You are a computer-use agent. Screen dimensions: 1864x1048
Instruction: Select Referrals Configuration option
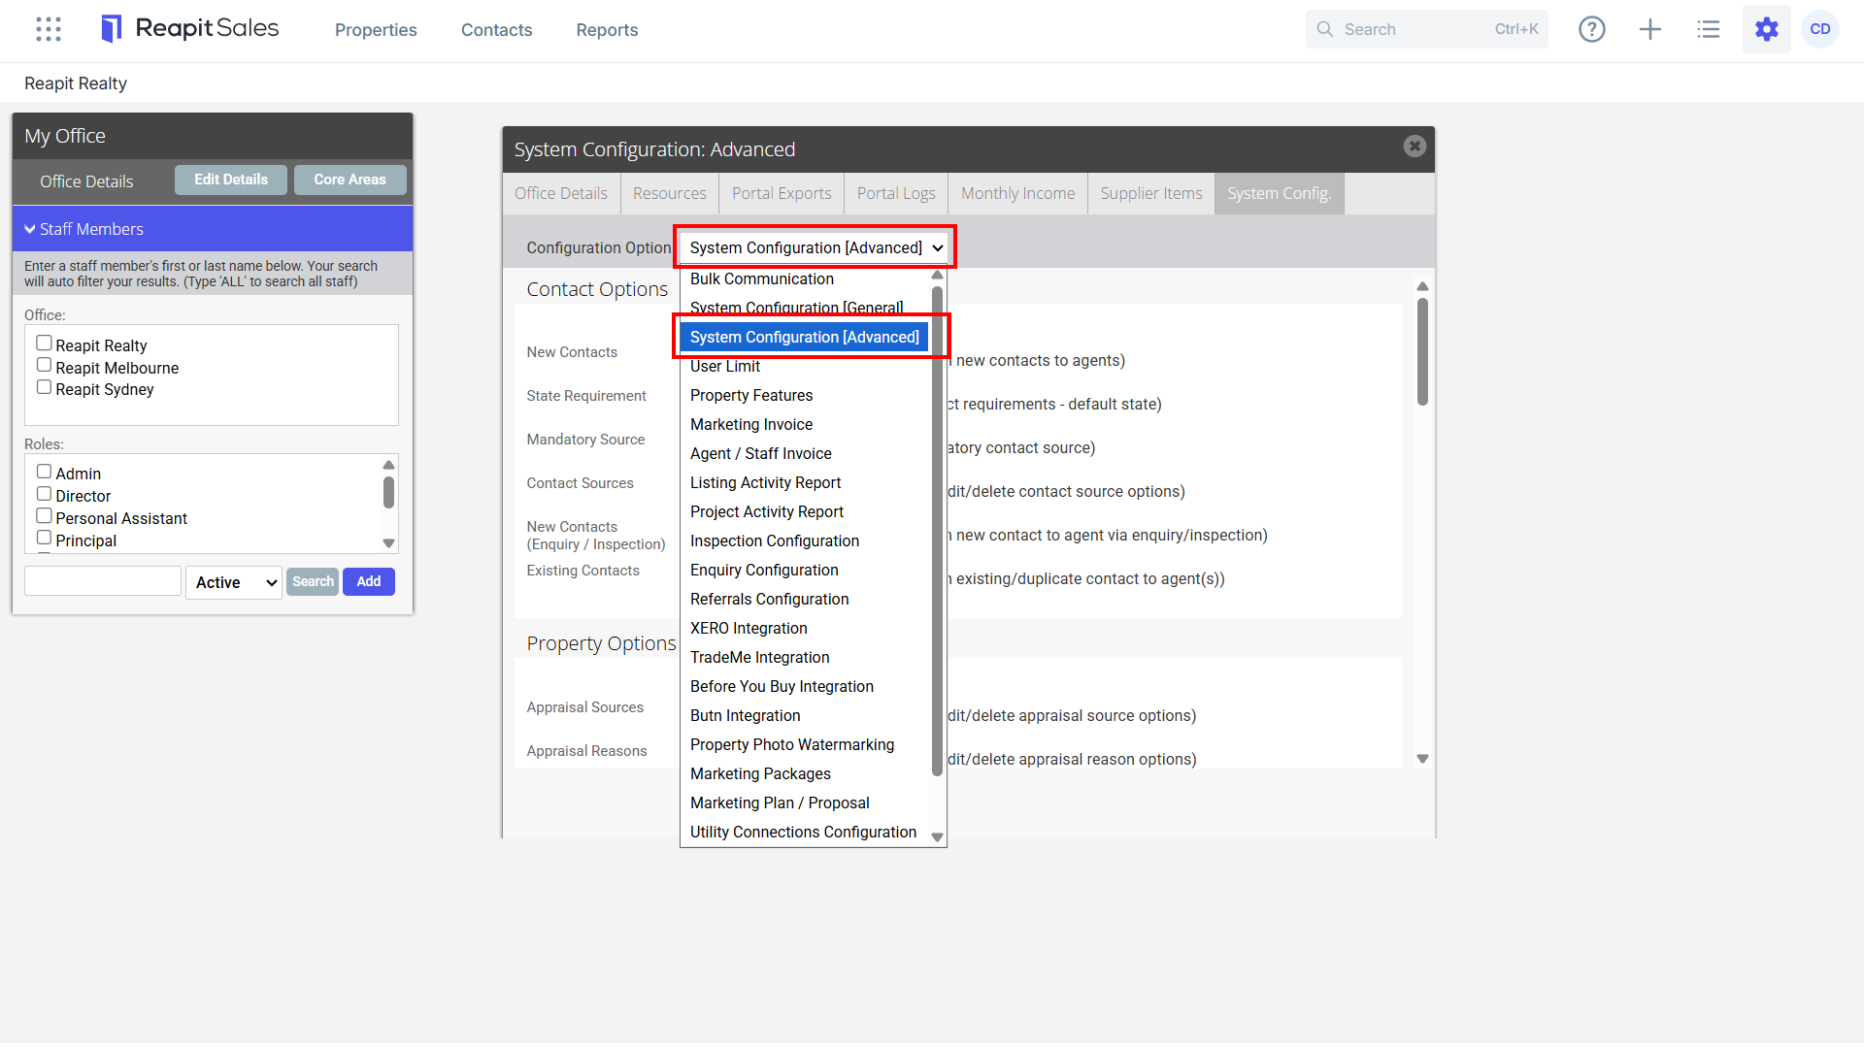[805, 599]
